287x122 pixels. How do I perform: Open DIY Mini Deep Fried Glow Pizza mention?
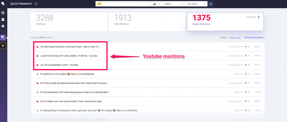pyautogui.click(x=70, y=47)
